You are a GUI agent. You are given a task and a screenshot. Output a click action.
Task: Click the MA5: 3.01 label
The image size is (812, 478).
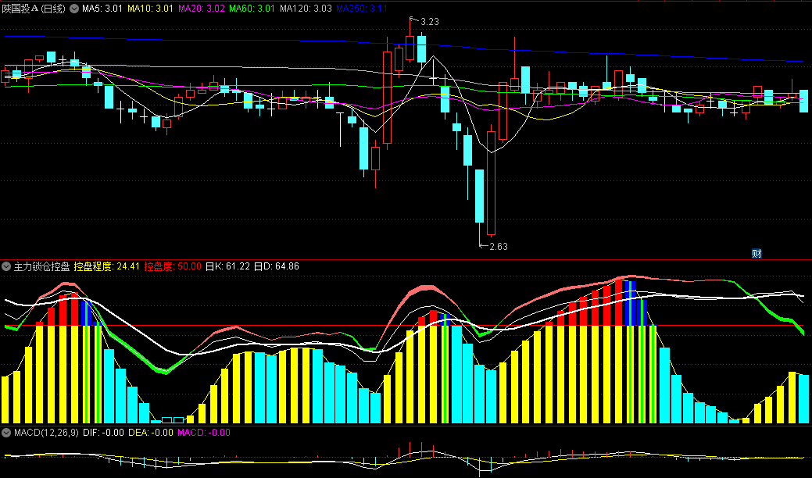(102, 9)
